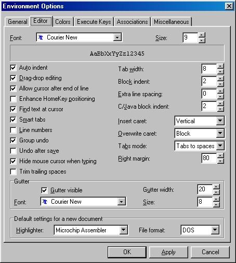
Task: Increase the Right margin value
Action: click(x=220, y=155)
